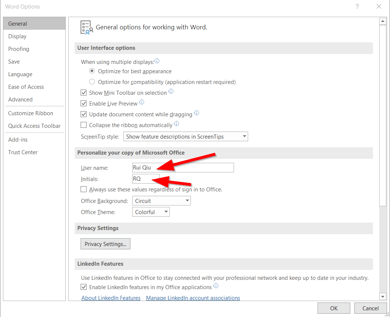Click info icon next to Show Mini Toolbar

(x=171, y=91)
